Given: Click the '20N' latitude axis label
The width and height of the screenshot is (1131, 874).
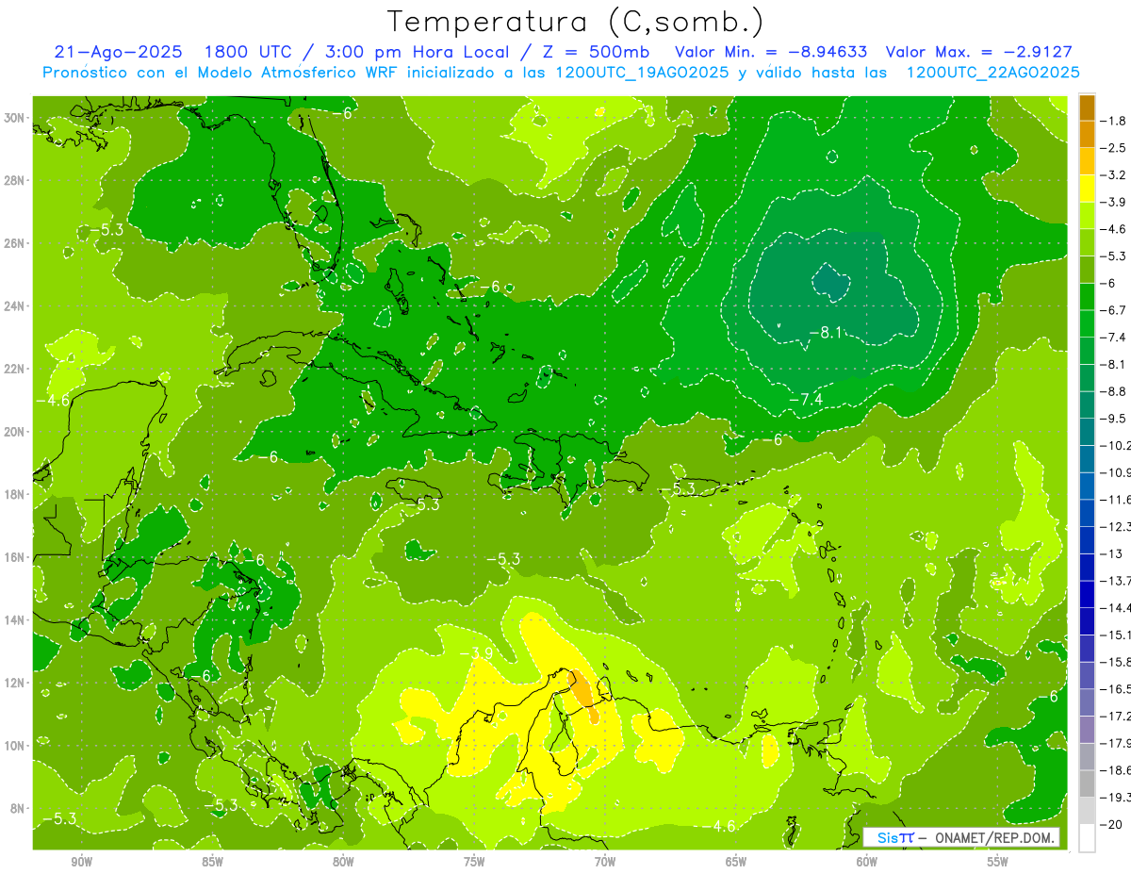Looking at the screenshot, I should (x=16, y=432).
